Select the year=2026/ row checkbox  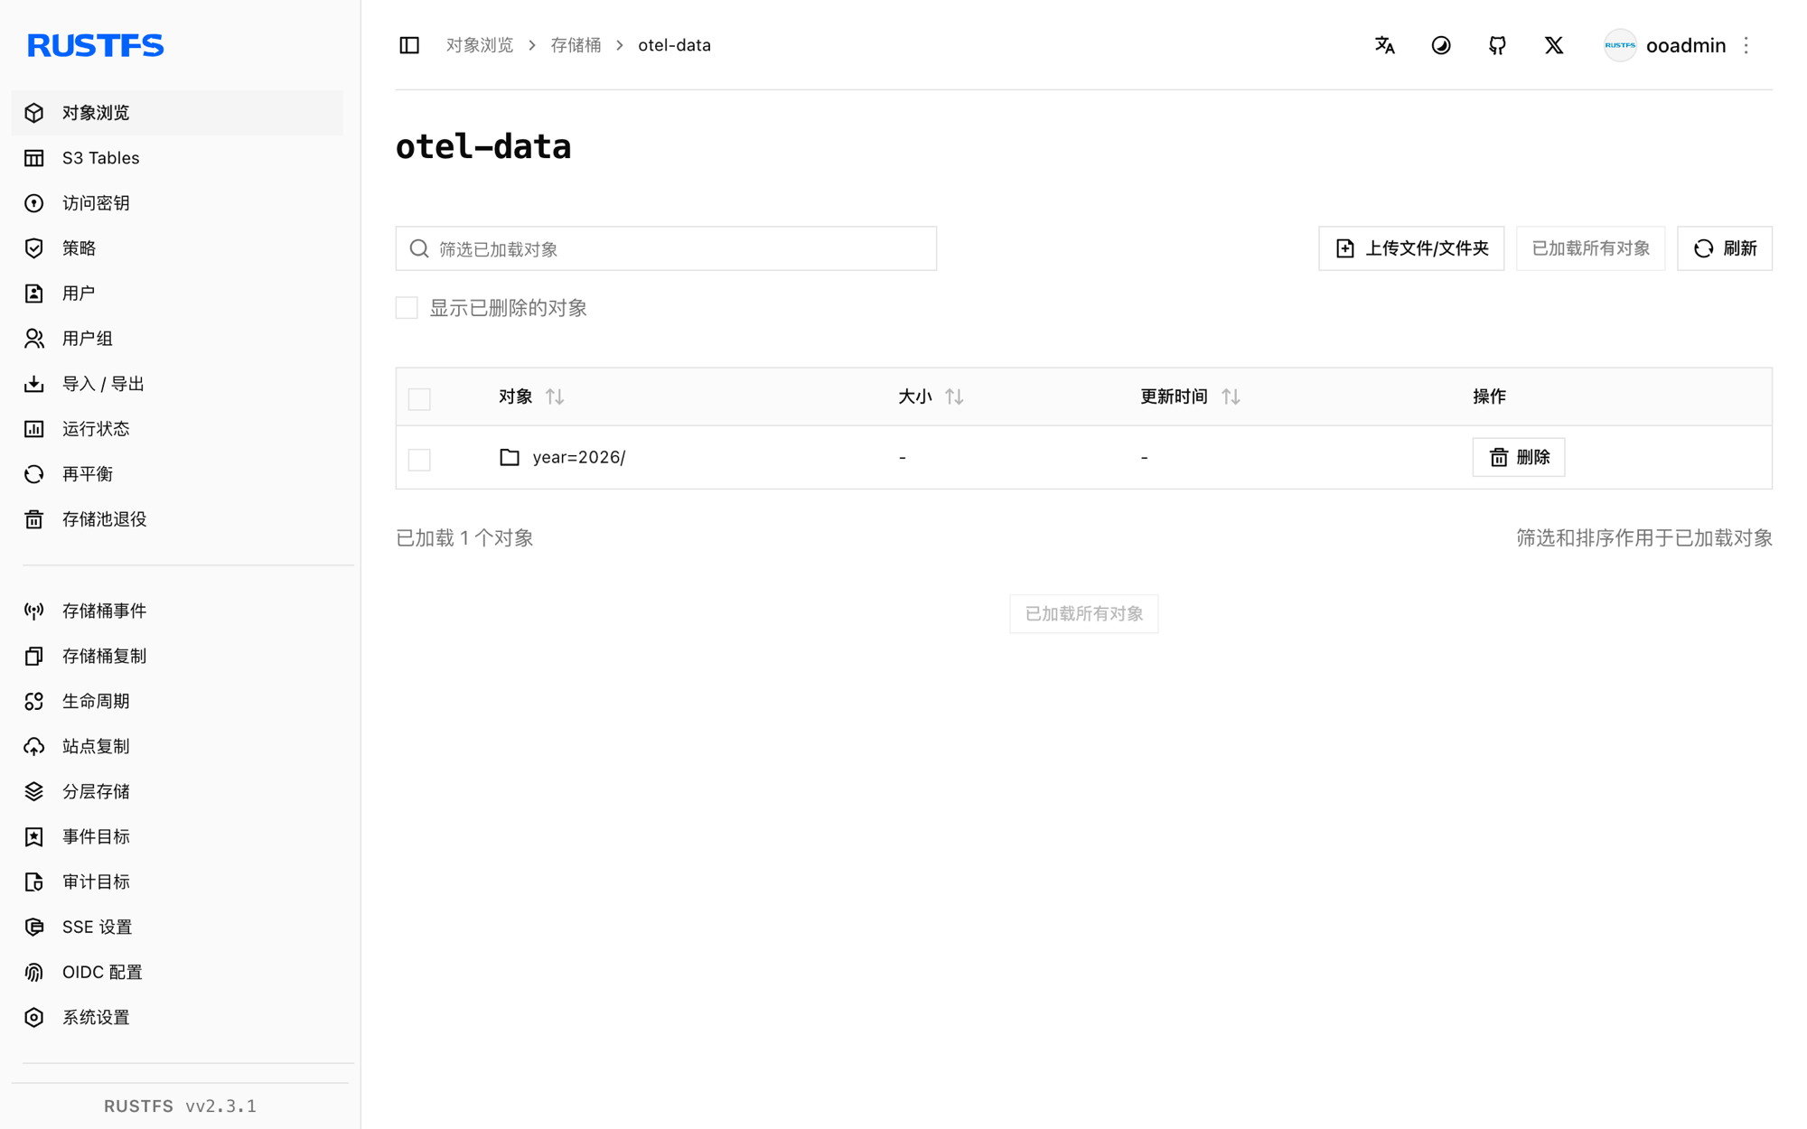(419, 459)
